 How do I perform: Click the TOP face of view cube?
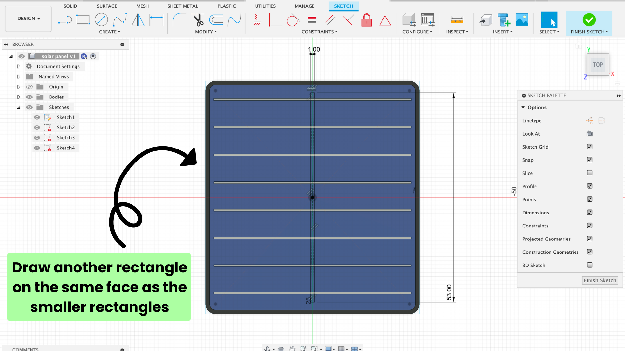click(x=598, y=65)
